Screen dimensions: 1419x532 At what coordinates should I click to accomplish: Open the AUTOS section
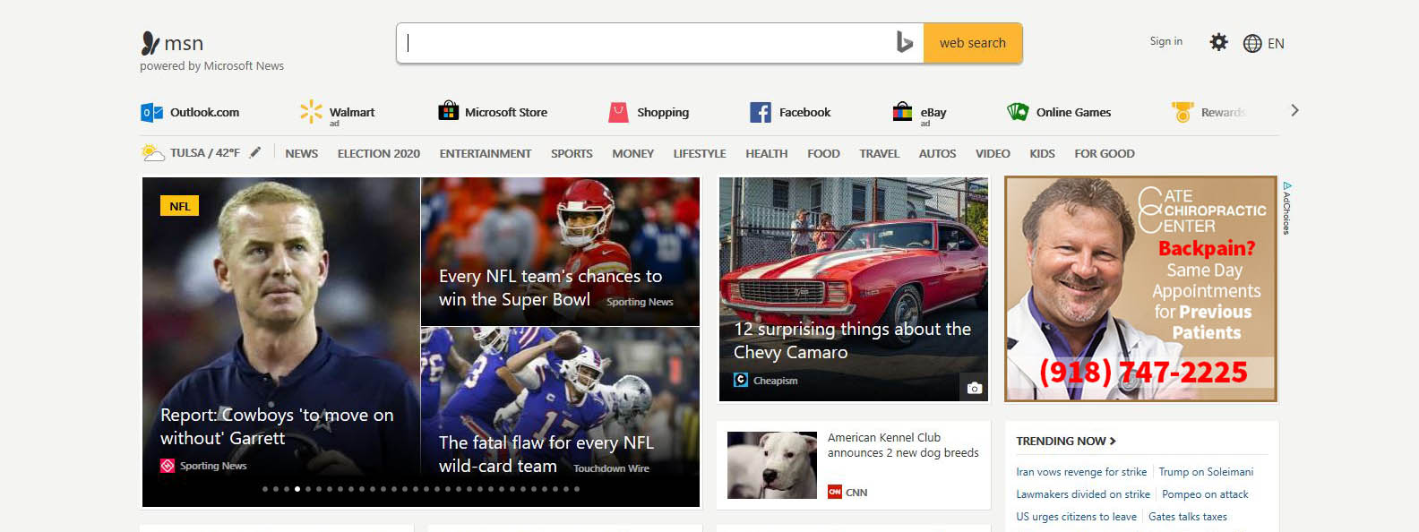[x=937, y=153]
